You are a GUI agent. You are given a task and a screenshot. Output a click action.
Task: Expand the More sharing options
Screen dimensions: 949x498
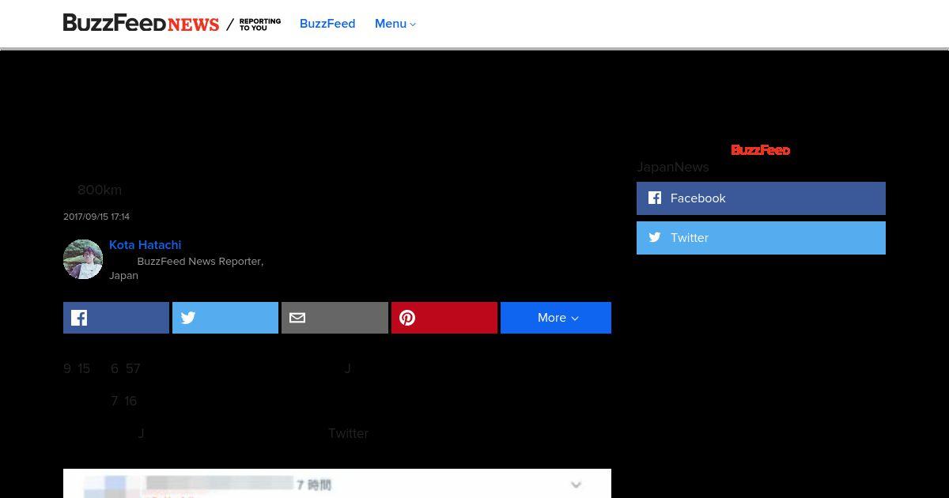556,318
